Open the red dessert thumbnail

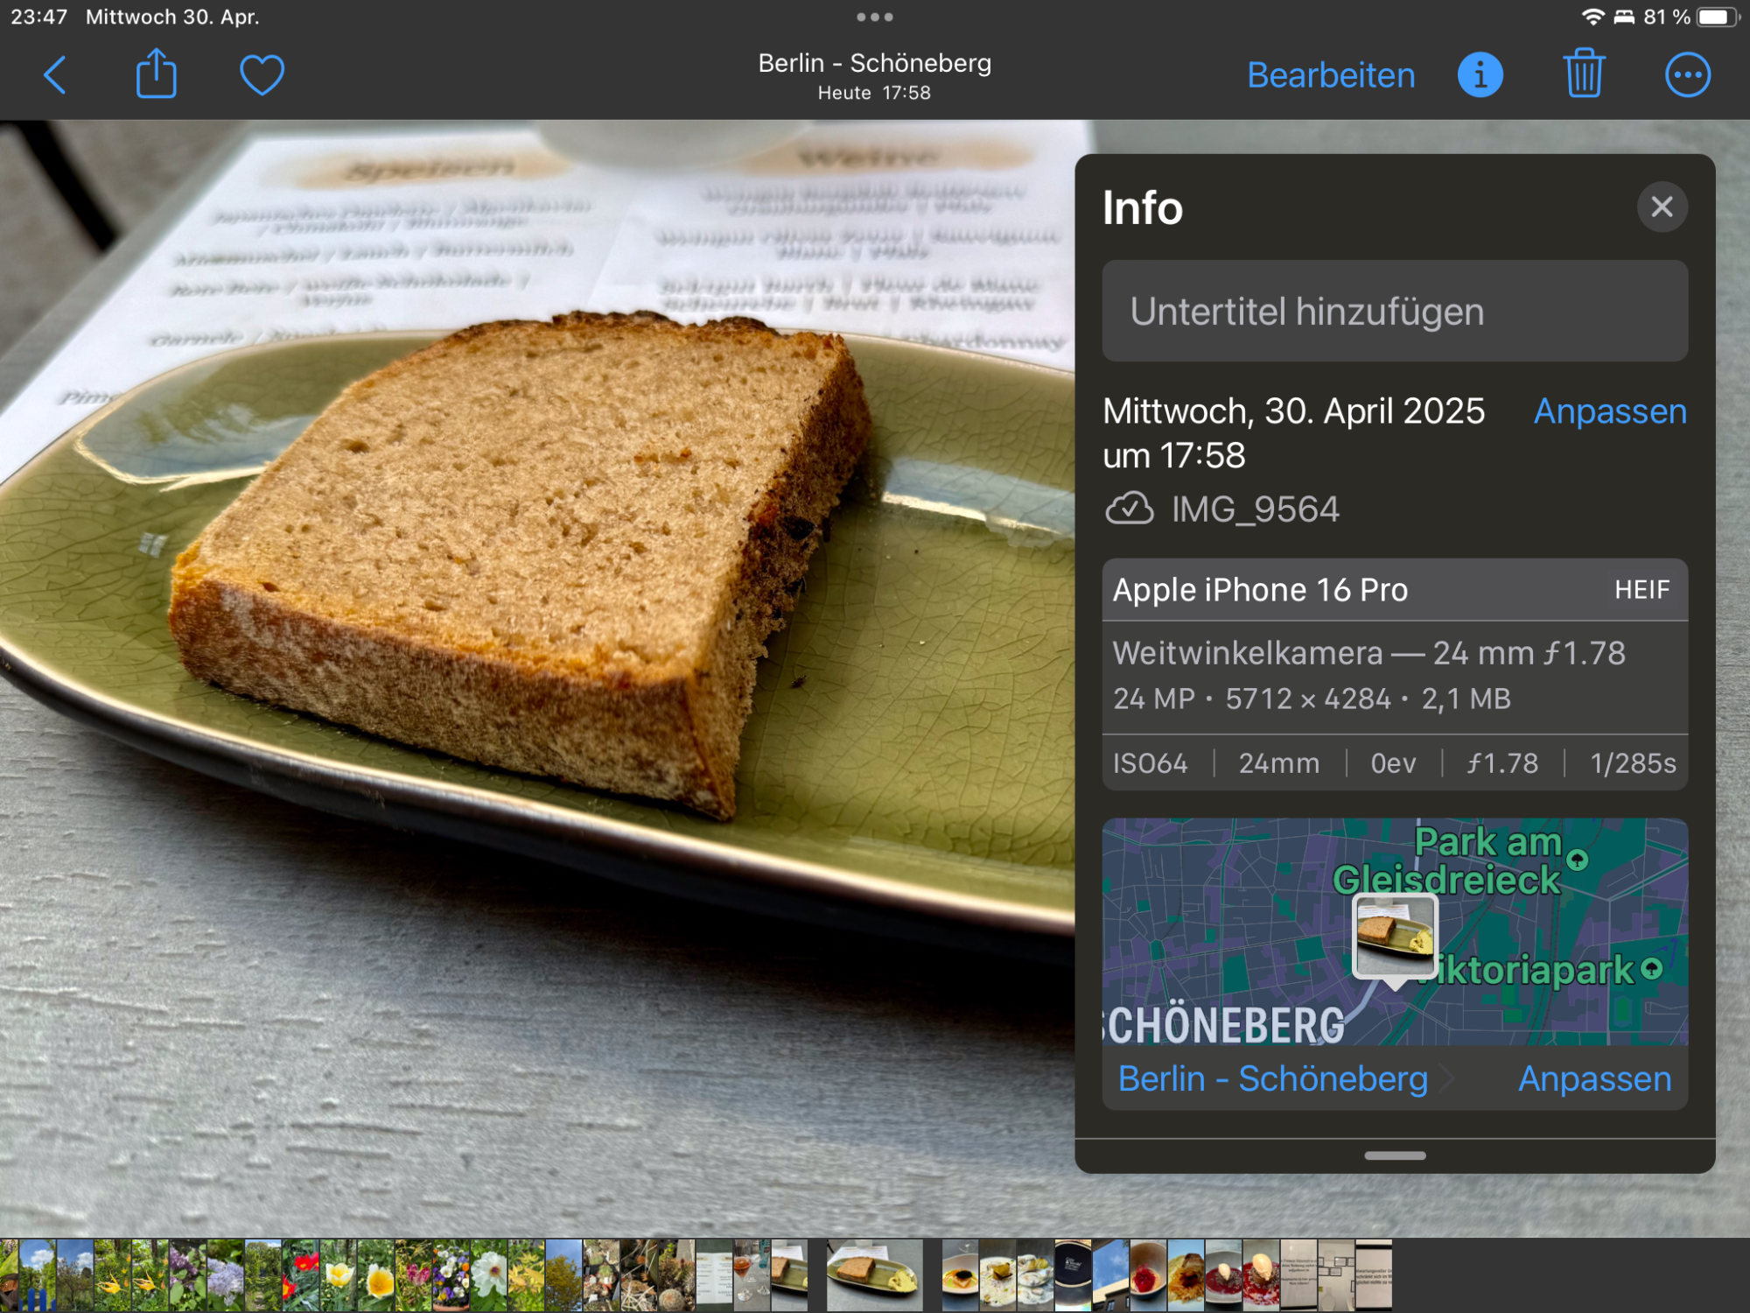tap(1147, 1274)
